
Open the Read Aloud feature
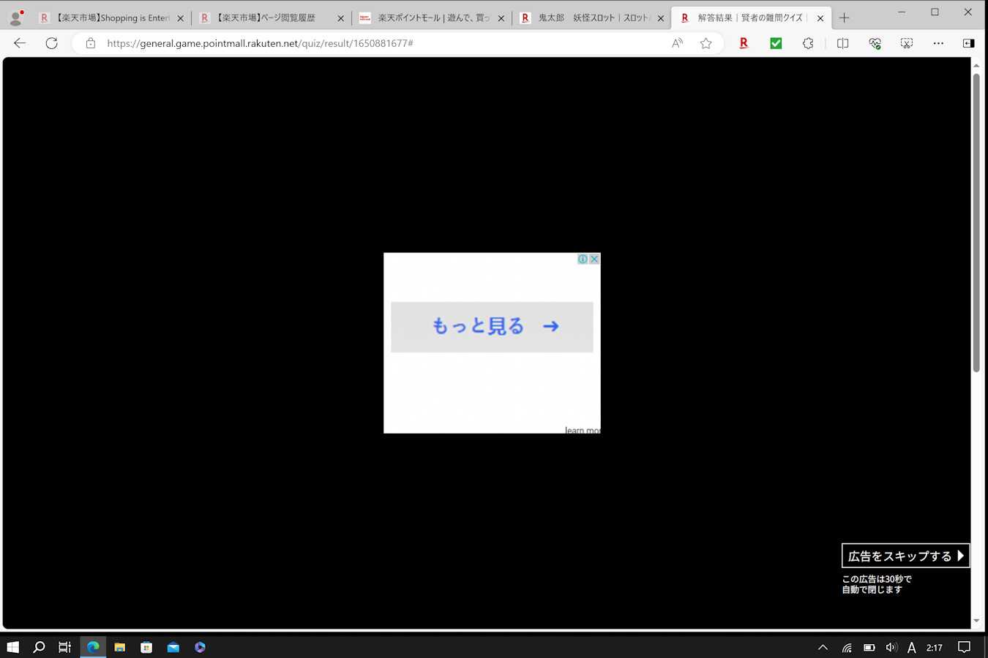tap(678, 43)
